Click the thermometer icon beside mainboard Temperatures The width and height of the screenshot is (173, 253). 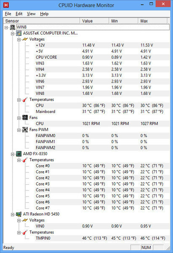pos(25,100)
